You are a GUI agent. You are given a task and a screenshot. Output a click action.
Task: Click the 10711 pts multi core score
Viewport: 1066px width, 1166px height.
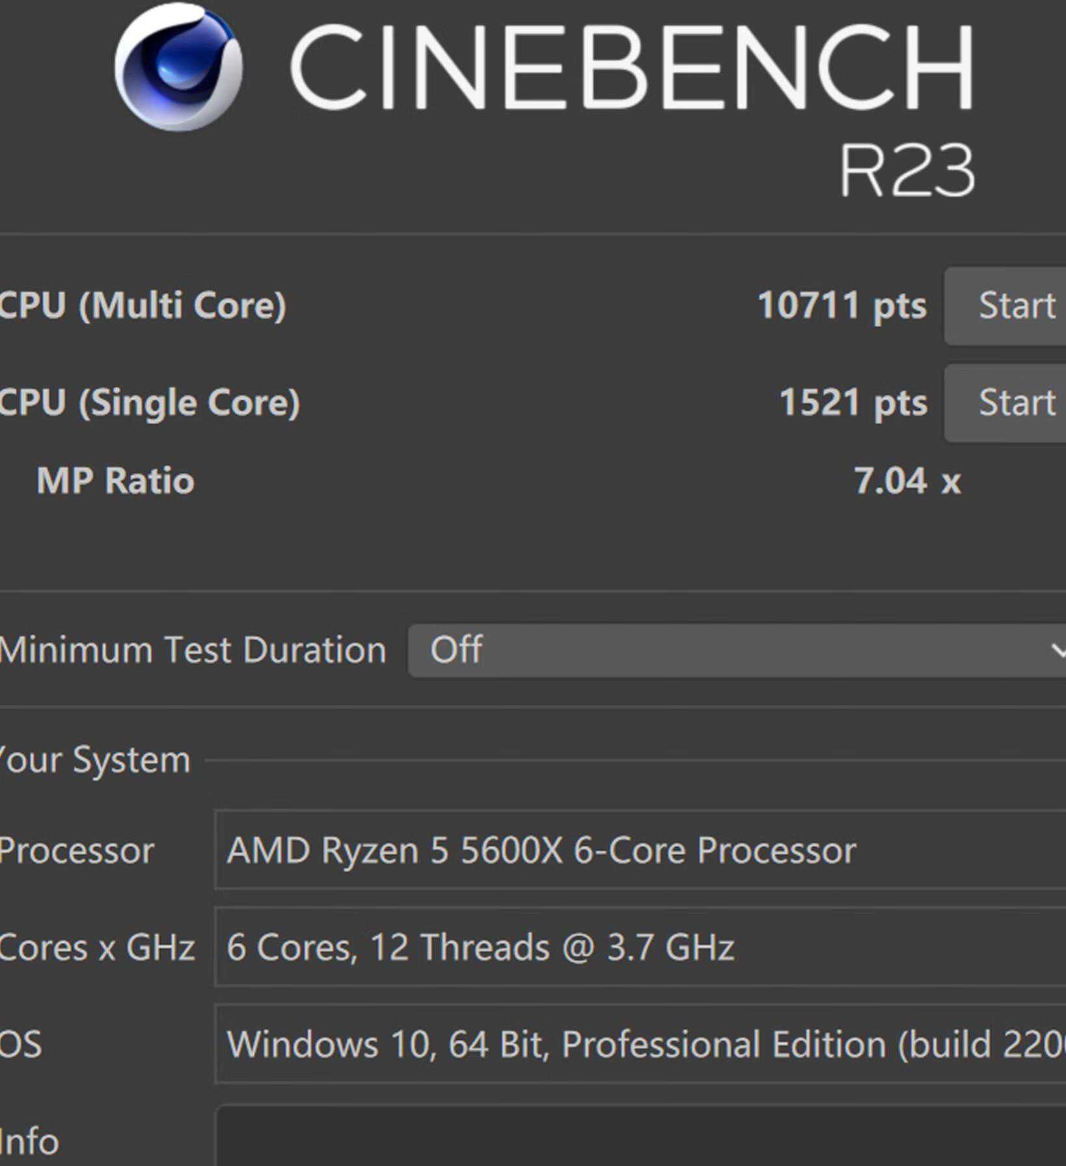[841, 305]
